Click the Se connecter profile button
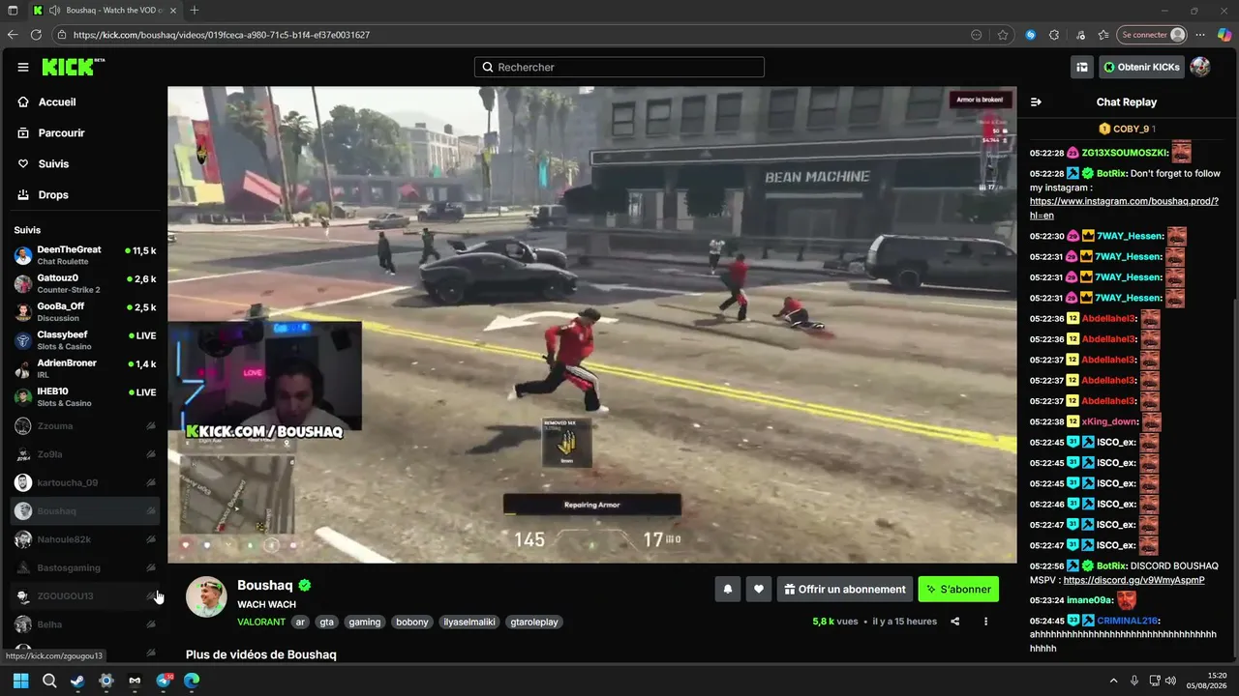The height and width of the screenshot is (696, 1239). (x=1152, y=35)
